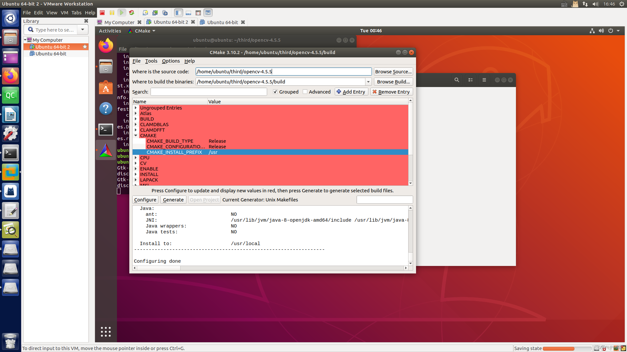
Task: Collapse the My Computer tree node
Action: (x=25, y=40)
